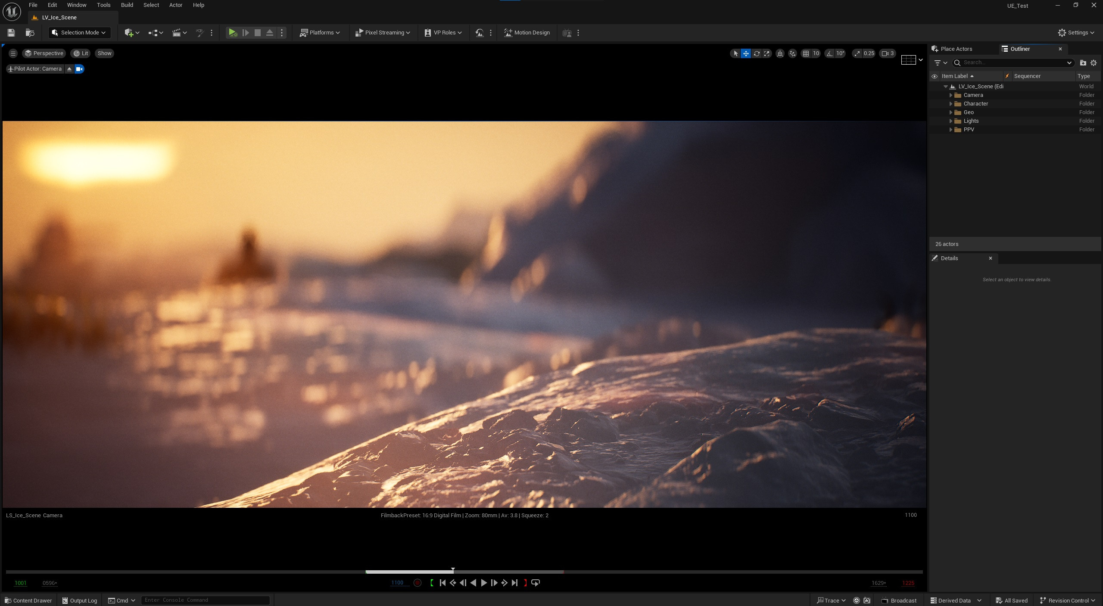Open the Help menu

[x=199, y=5]
